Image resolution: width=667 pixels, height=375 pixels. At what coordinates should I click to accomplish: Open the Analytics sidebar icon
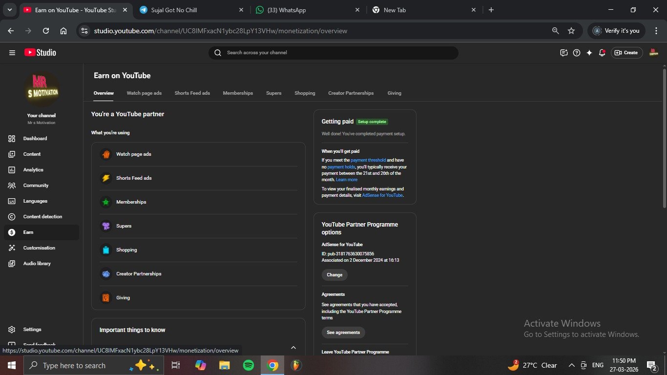coord(12,170)
